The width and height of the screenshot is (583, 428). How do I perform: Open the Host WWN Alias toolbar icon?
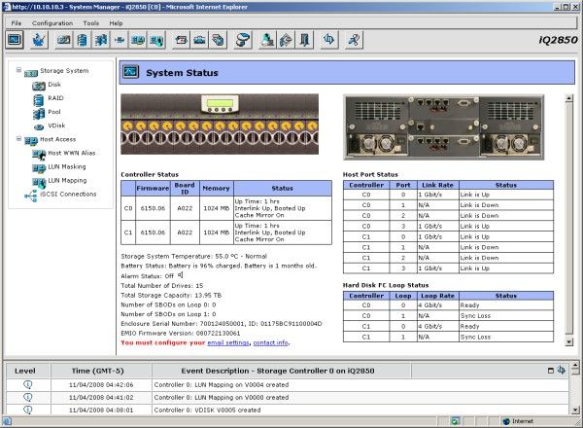point(138,40)
